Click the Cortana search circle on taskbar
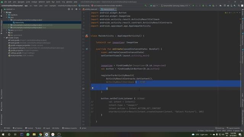 9,134
